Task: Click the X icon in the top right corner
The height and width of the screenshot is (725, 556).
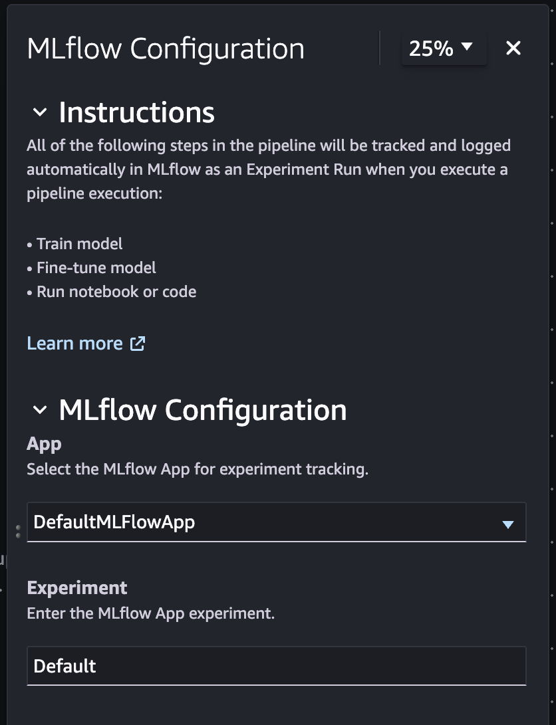Action: point(513,48)
